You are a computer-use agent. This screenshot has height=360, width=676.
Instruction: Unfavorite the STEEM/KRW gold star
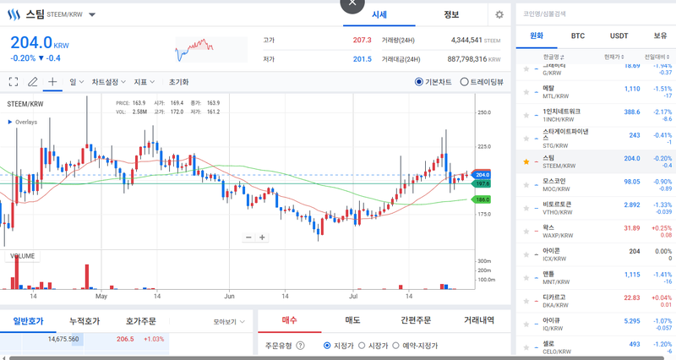(526, 161)
